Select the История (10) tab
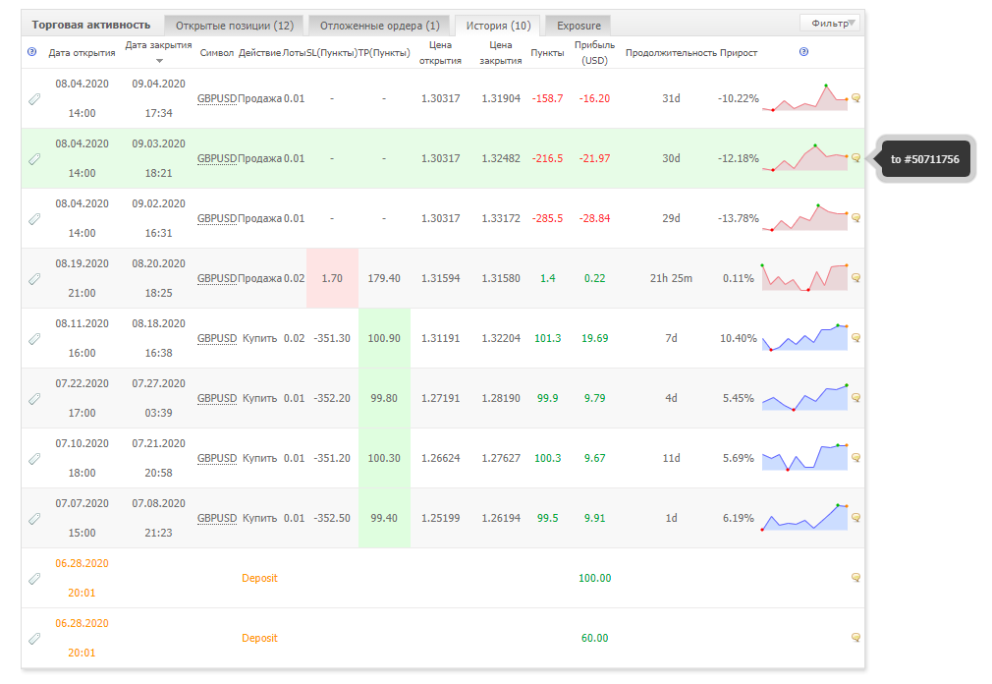 point(498,26)
